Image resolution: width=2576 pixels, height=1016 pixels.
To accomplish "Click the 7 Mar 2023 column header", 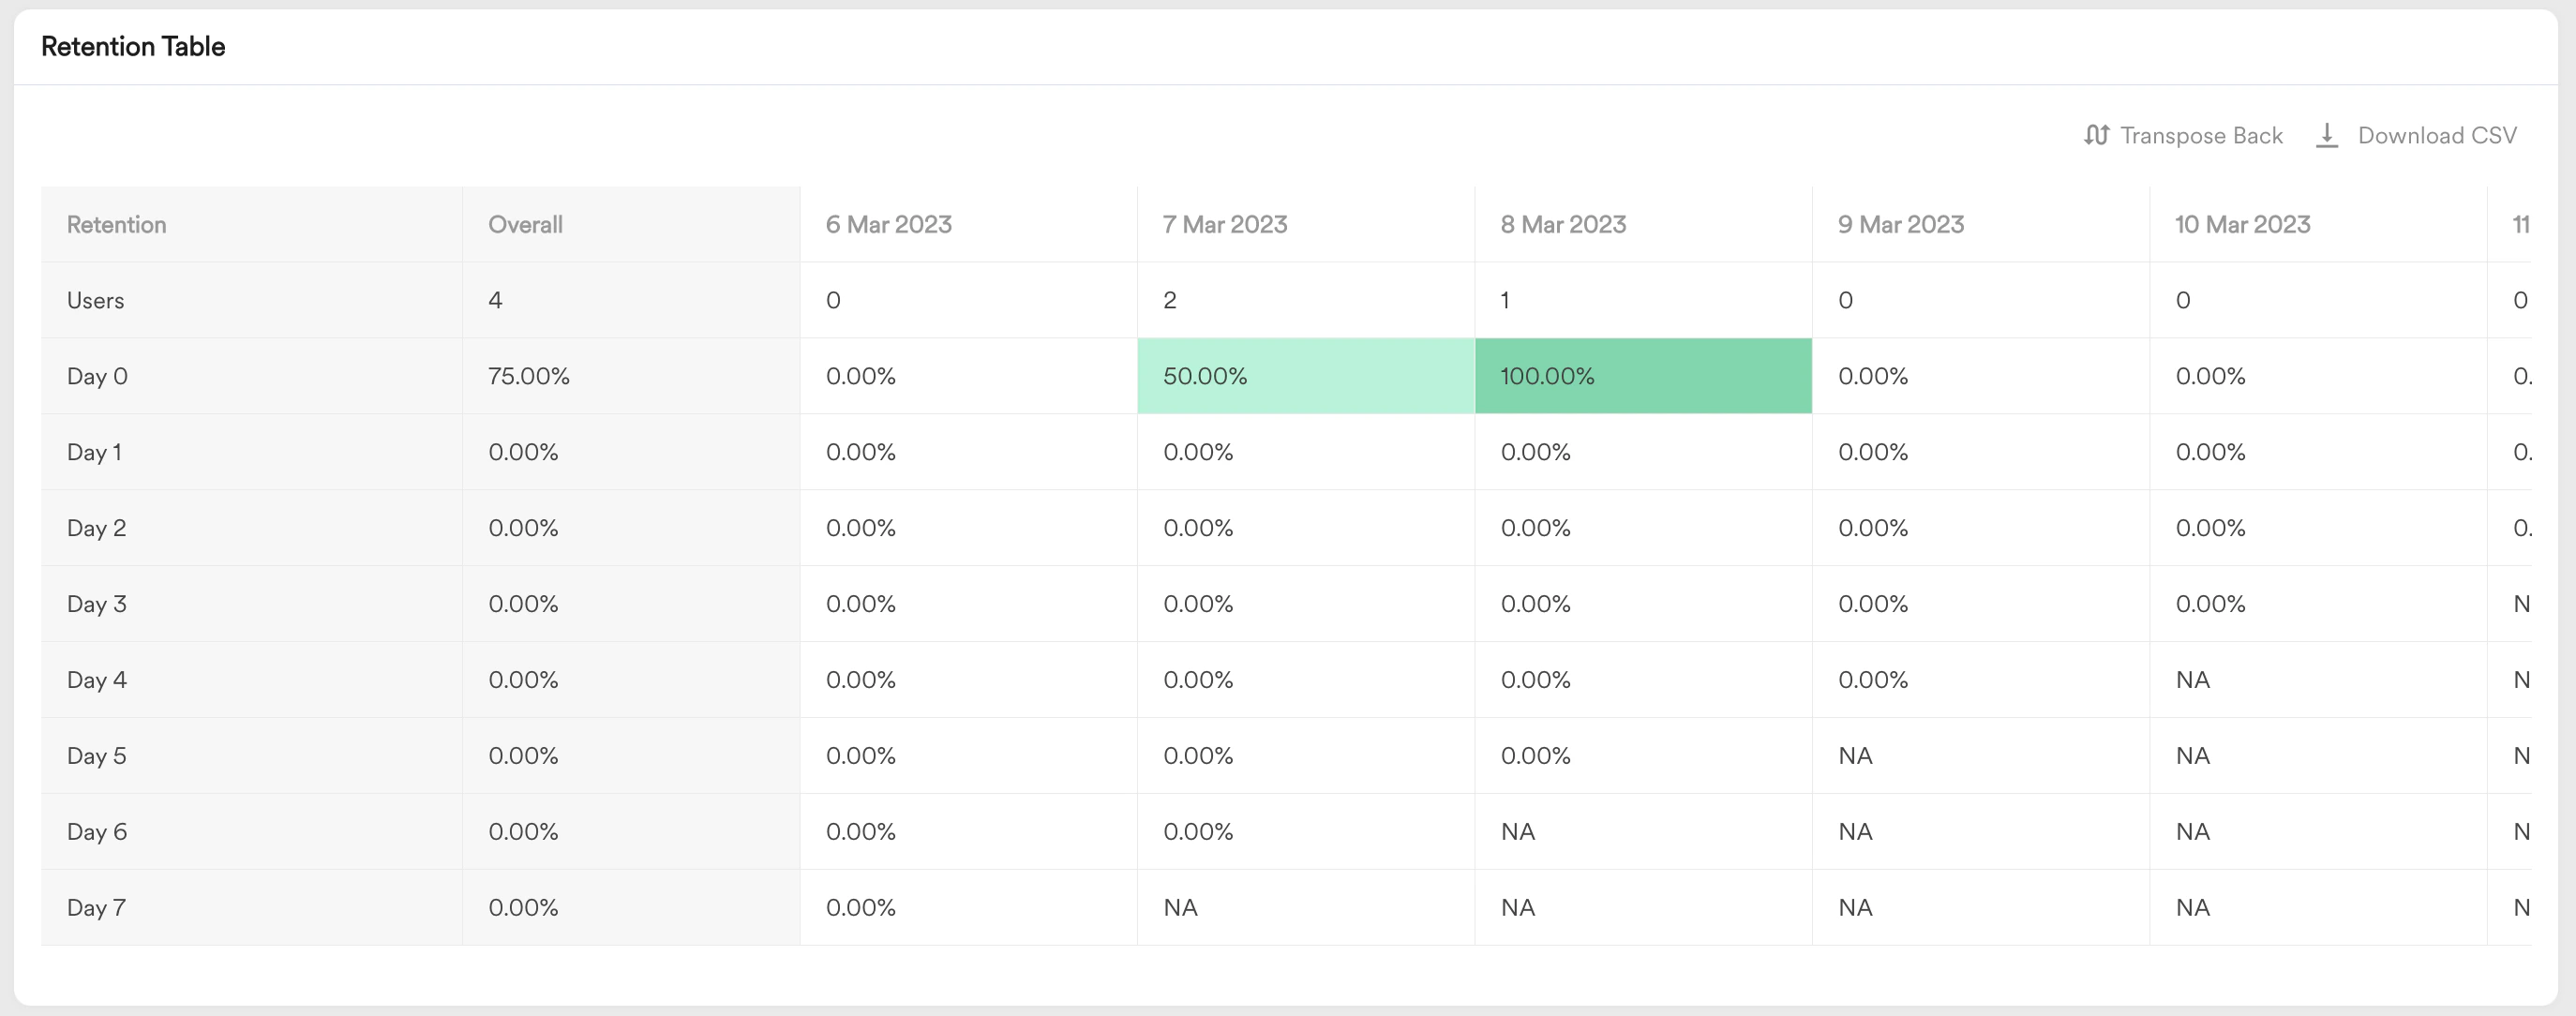I will pos(1225,224).
